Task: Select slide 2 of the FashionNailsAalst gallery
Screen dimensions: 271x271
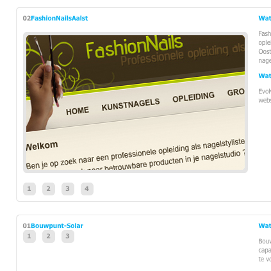Action: tap(49, 189)
